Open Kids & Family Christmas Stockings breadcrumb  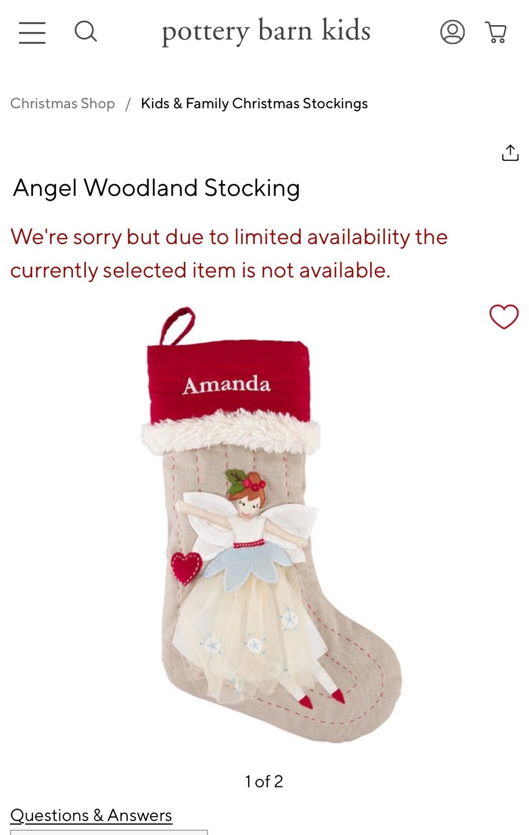tap(254, 103)
